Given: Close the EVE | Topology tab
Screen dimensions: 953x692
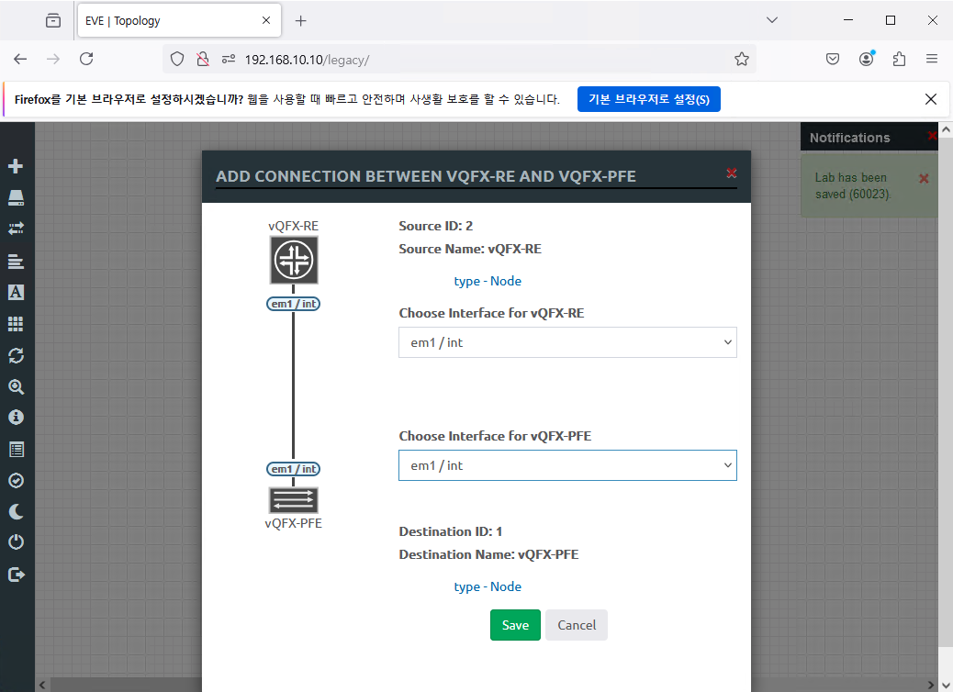Looking at the screenshot, I should (x=266, y=21).
